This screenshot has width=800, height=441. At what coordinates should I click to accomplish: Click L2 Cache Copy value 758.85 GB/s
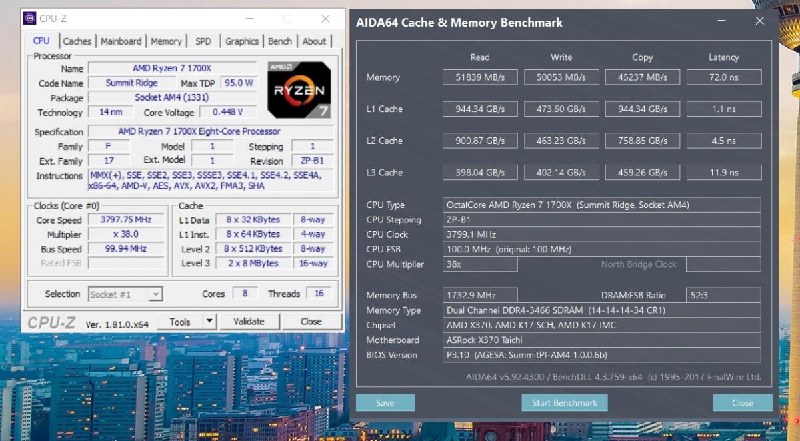[643, 141]
